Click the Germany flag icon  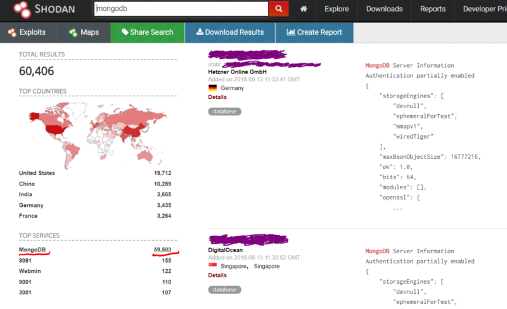click(213, 87)
